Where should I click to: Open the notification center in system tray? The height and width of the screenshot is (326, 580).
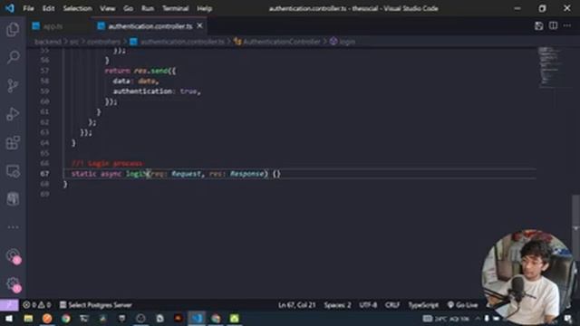568,318
